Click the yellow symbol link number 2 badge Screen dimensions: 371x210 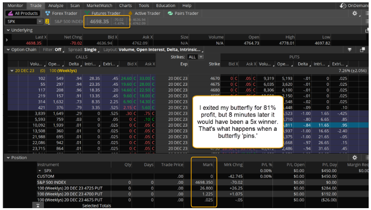(47, 21)
